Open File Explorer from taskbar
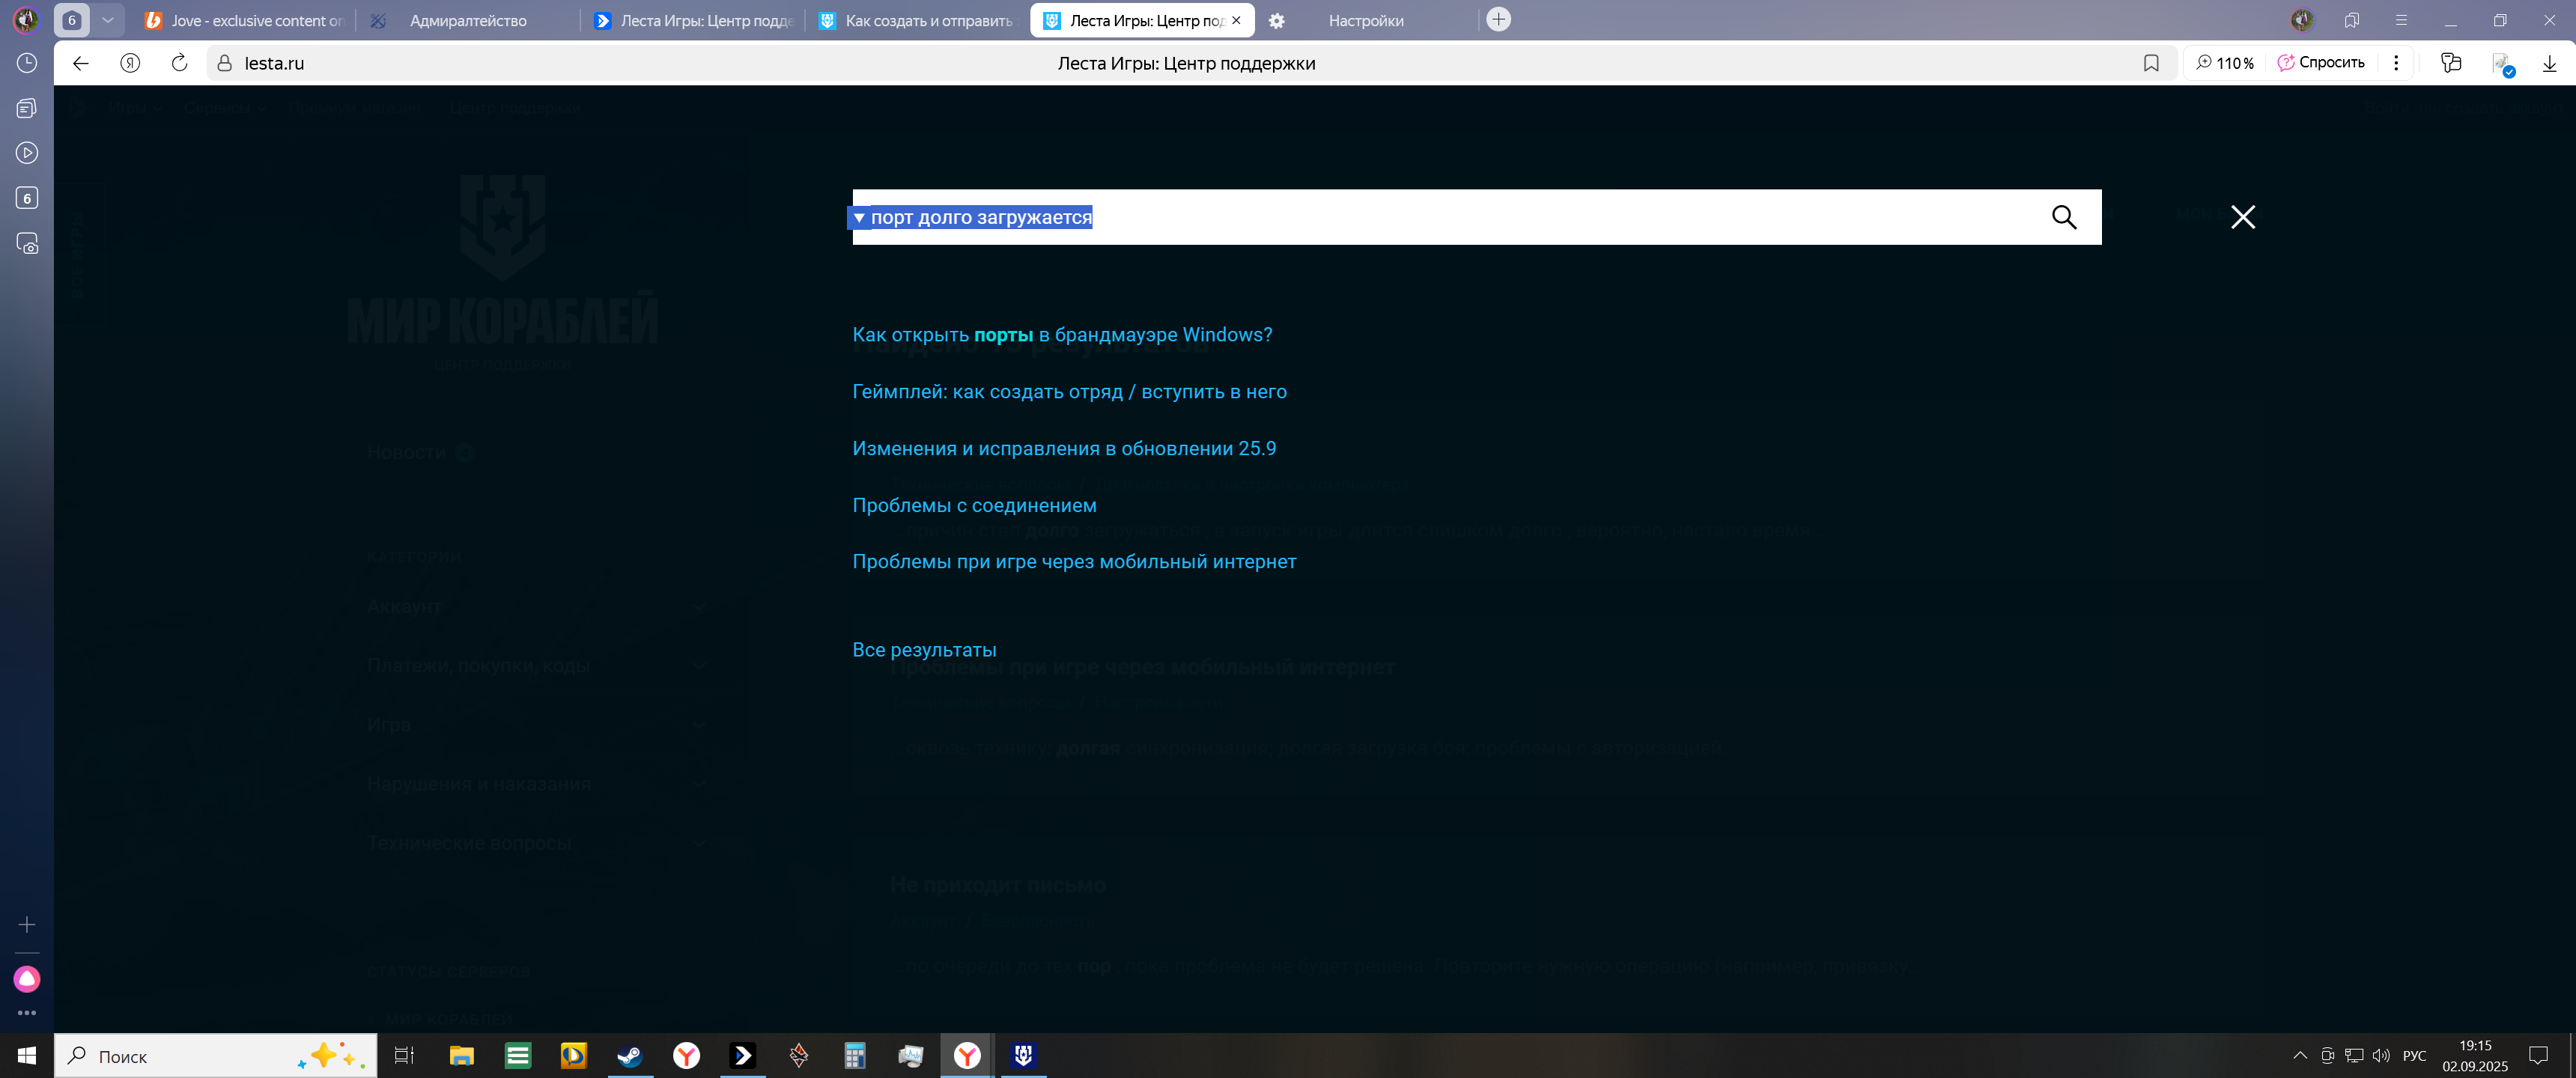The height and width of the screenshot is (1078, 2576). tap(461, 1056)
